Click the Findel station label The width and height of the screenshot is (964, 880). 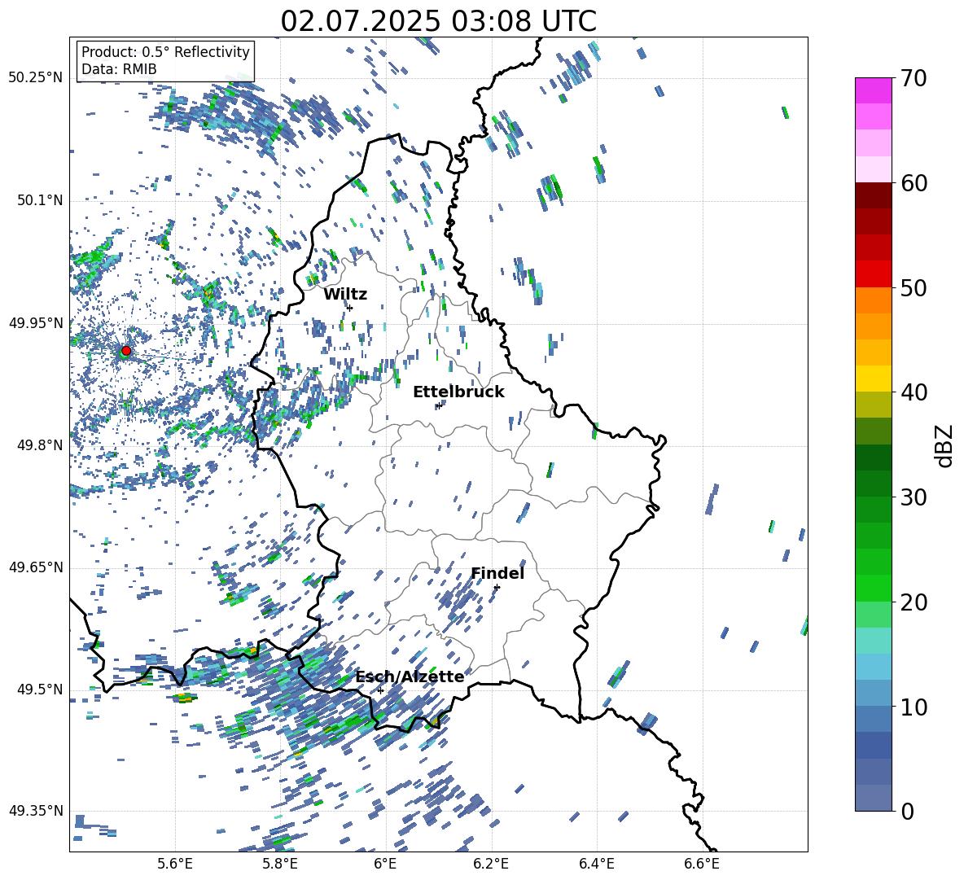click(x=497, y=573)
